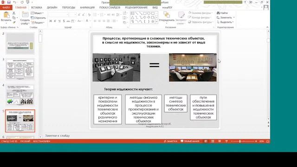Switch to novaPDF tab

pos(167,7)
